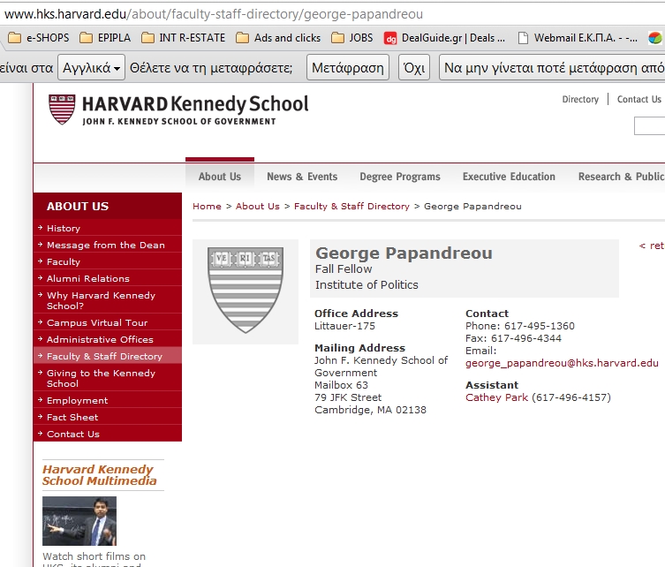The width and height of the screenshot is (665, 567).
Task: Open the Ads and clicks bookmark folder
Action: [278, 38]
